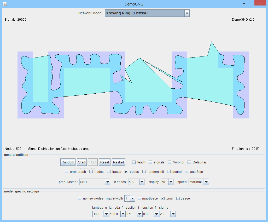Click the epsilon_f value field 0.005
This screenshot has width=268, height=222.
pyautogui.click(x=148, y=214)
